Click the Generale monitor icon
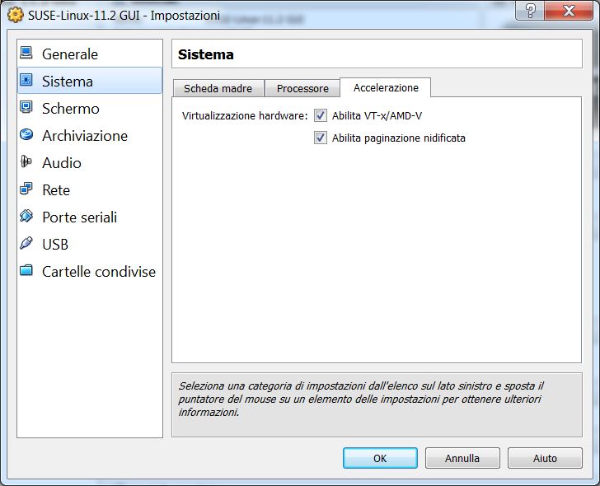 click(x=26, y=54)
